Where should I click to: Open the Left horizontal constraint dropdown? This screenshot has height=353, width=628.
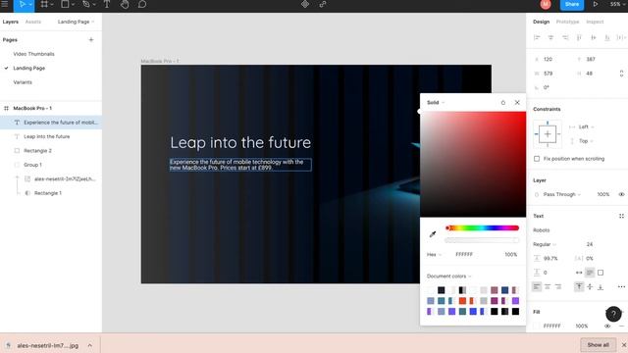586,126
